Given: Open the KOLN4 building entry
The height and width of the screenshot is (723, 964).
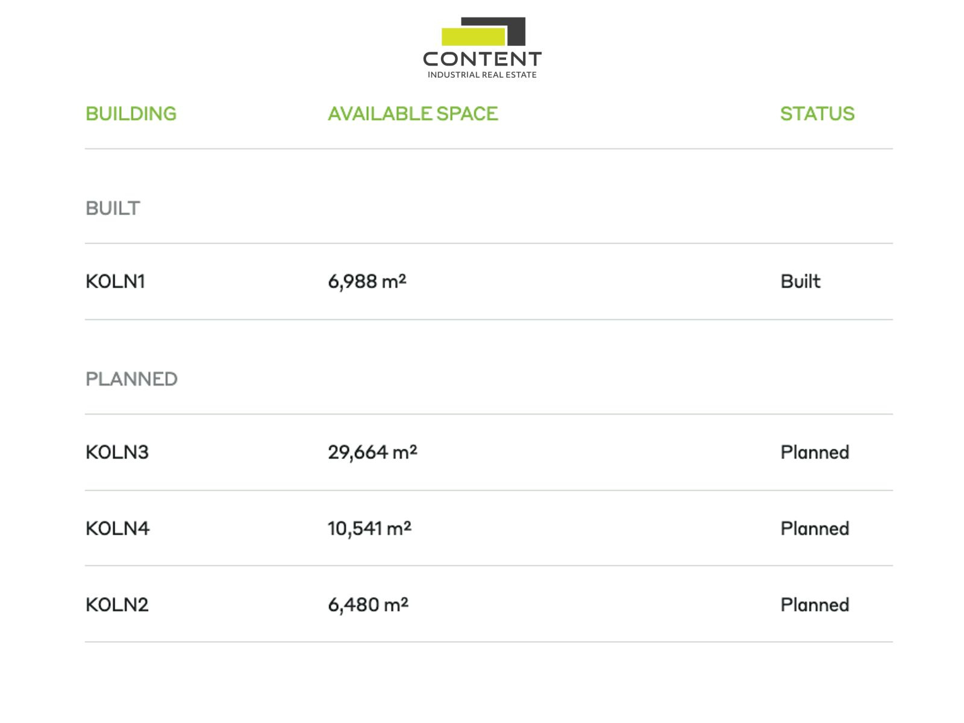Looking at the screenshot, I should [x=117, y=528].
